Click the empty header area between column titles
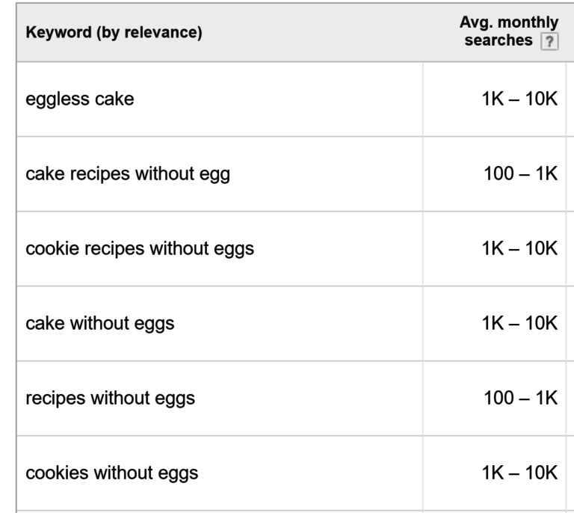This screenshot has width=574, height=513. coord(330,32)
